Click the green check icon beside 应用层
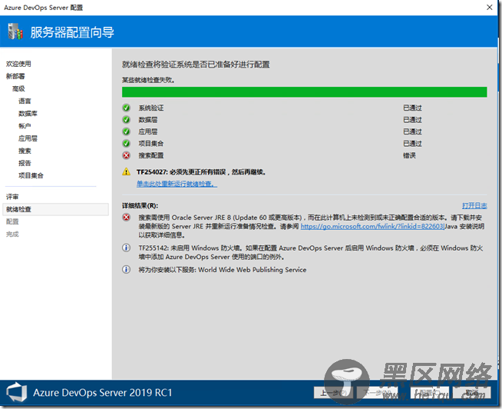This screenshot has height=409, width=502. click(x=127, y=131)
